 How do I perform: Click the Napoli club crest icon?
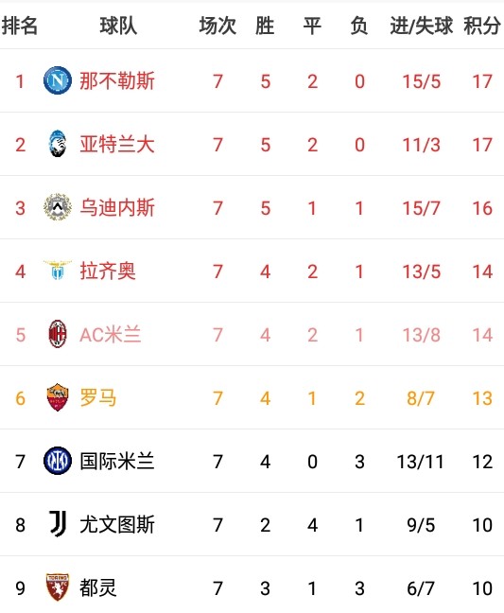tap(58, 80)
